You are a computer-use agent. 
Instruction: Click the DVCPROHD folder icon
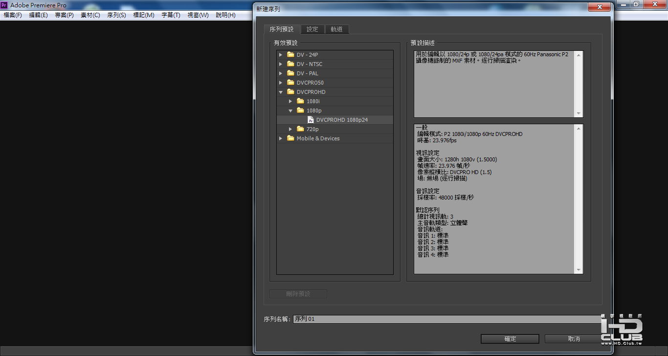290,92
